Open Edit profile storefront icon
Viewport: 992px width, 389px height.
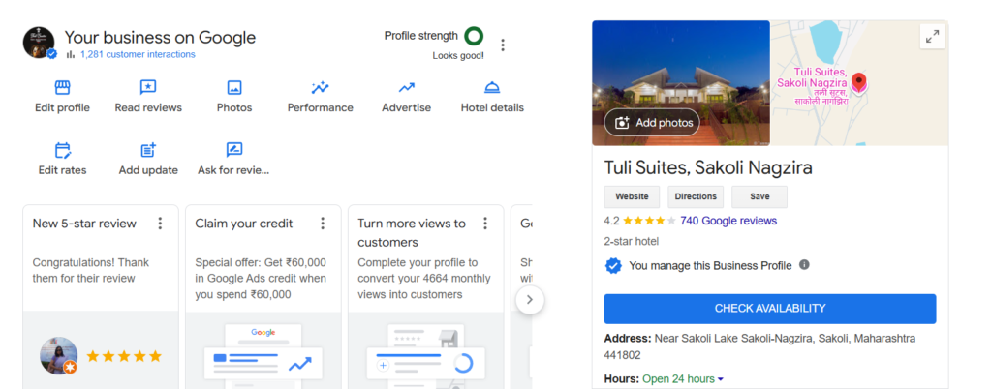pyautogui.click(x=62, y=87)
